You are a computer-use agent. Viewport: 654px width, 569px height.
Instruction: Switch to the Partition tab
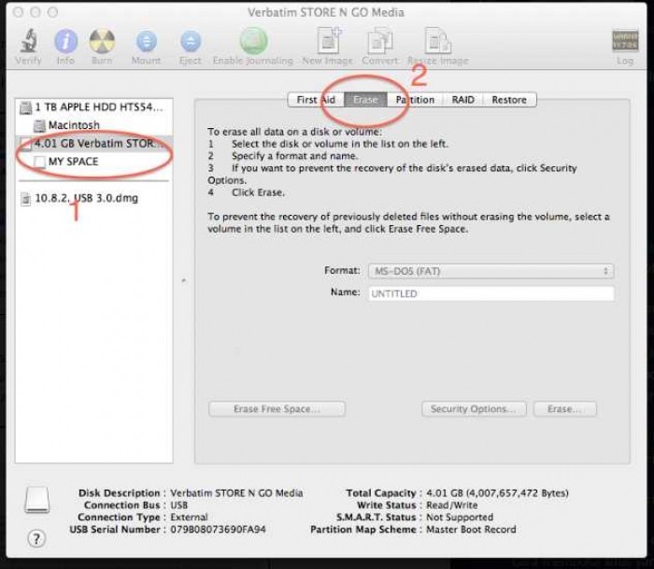[x=415, y=100]
